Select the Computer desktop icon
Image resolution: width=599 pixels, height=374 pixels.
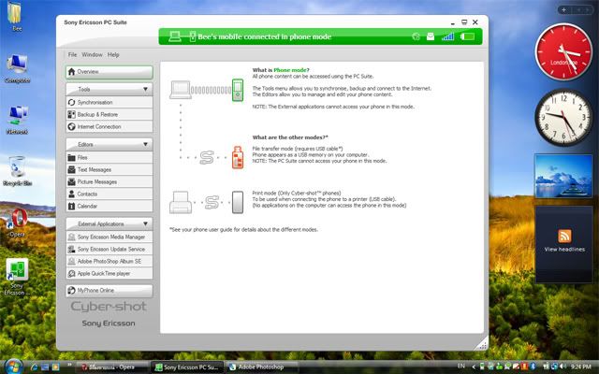coord(17,68)
